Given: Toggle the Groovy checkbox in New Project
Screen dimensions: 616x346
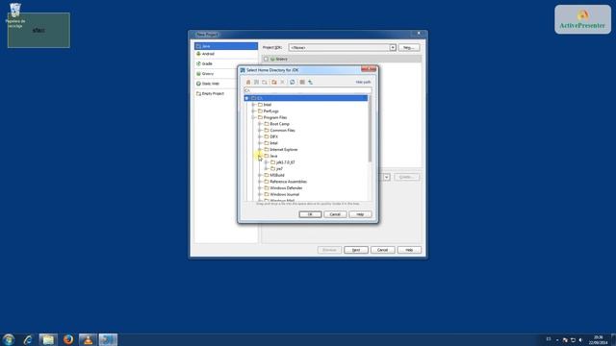Looking at the screenshot, I should 266,59.
